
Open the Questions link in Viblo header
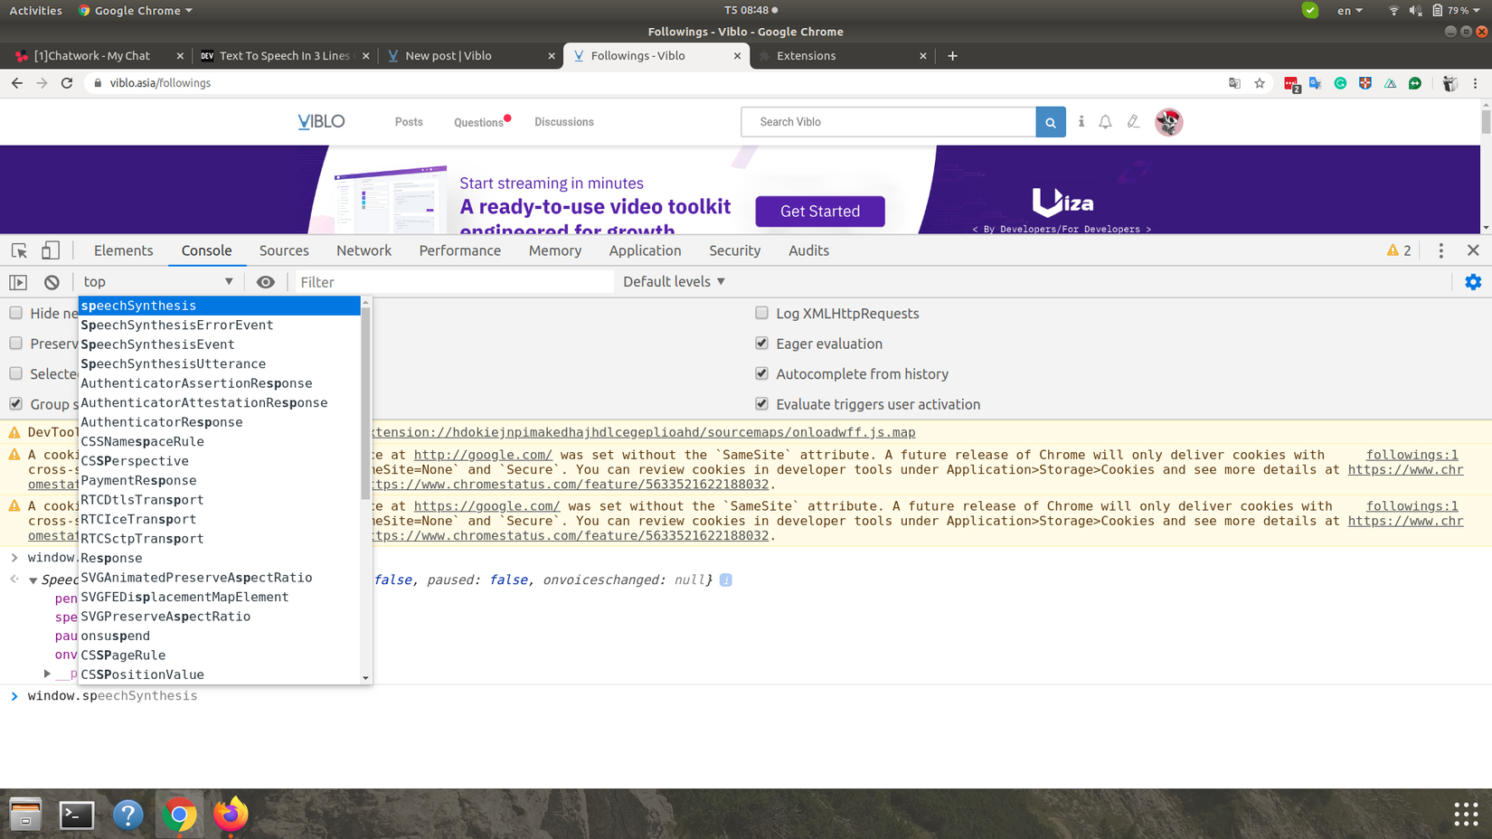click(x=479, y=122)
